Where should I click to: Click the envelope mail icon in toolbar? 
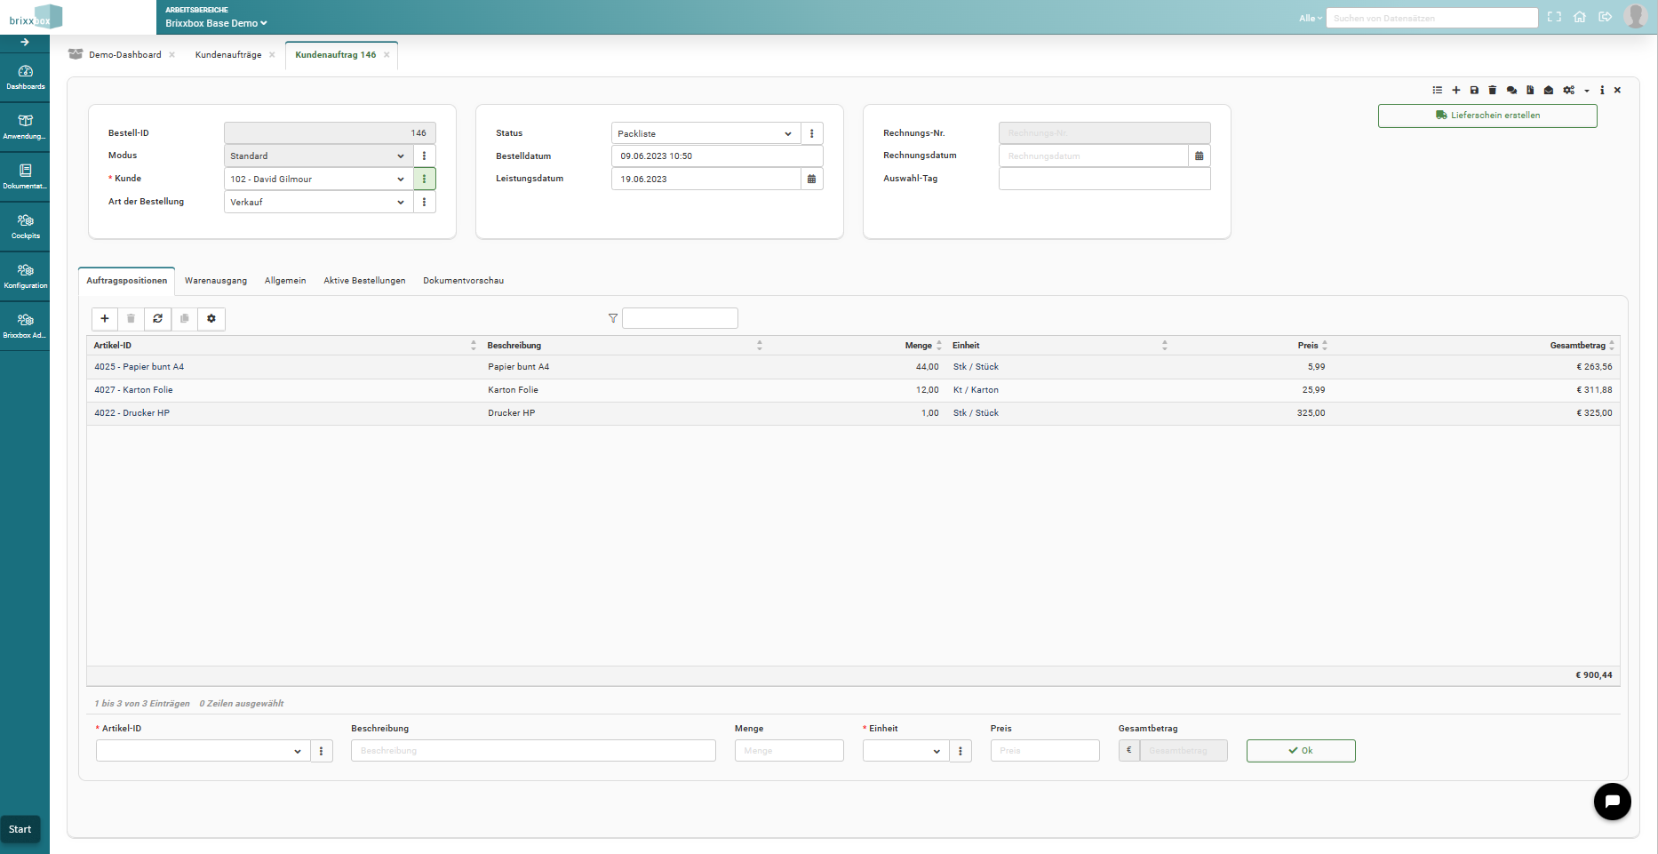point(1549,91)
